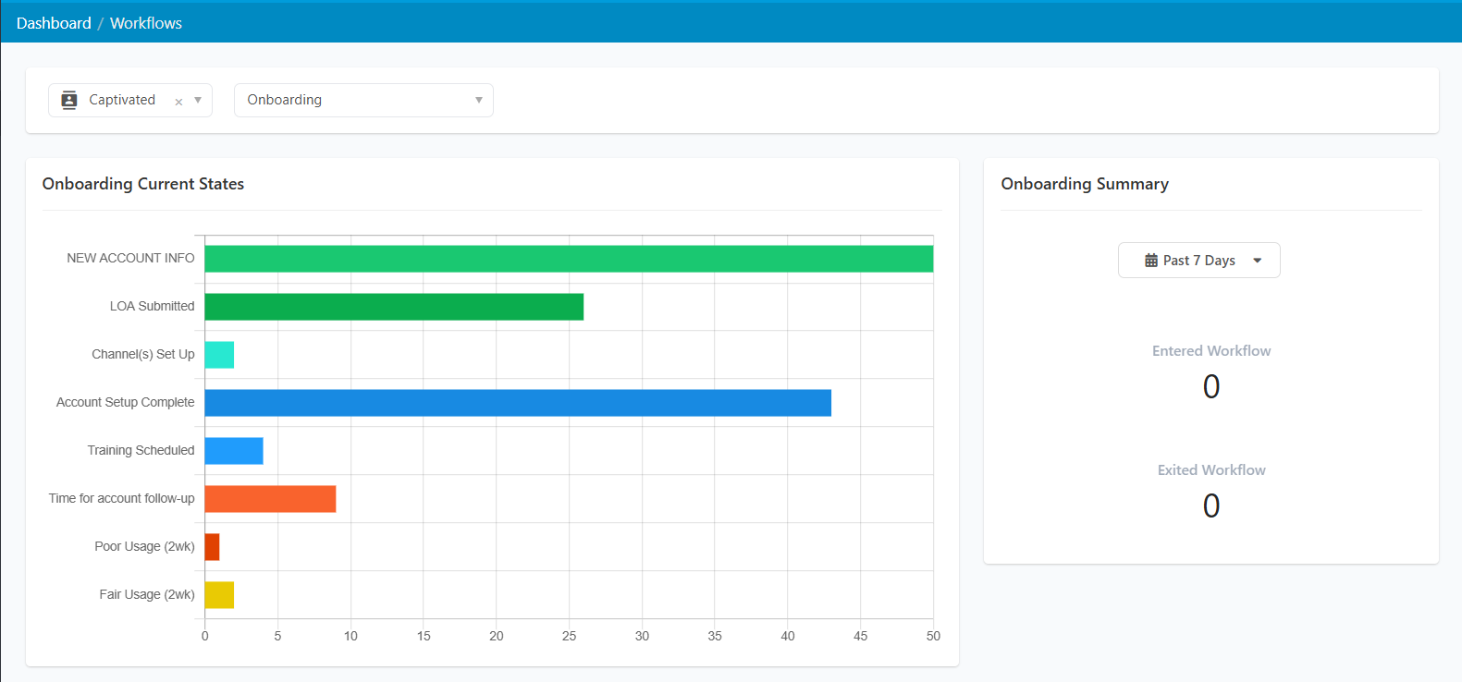The height and width of the screenshot is (682, 1462).
Task: Click the "Entered Workflow" label
Action: tap(1211, 351)
